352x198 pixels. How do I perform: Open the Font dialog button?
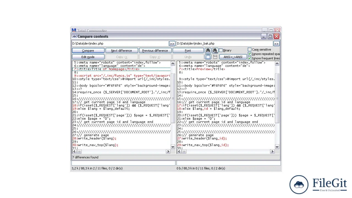click(188, 51)
